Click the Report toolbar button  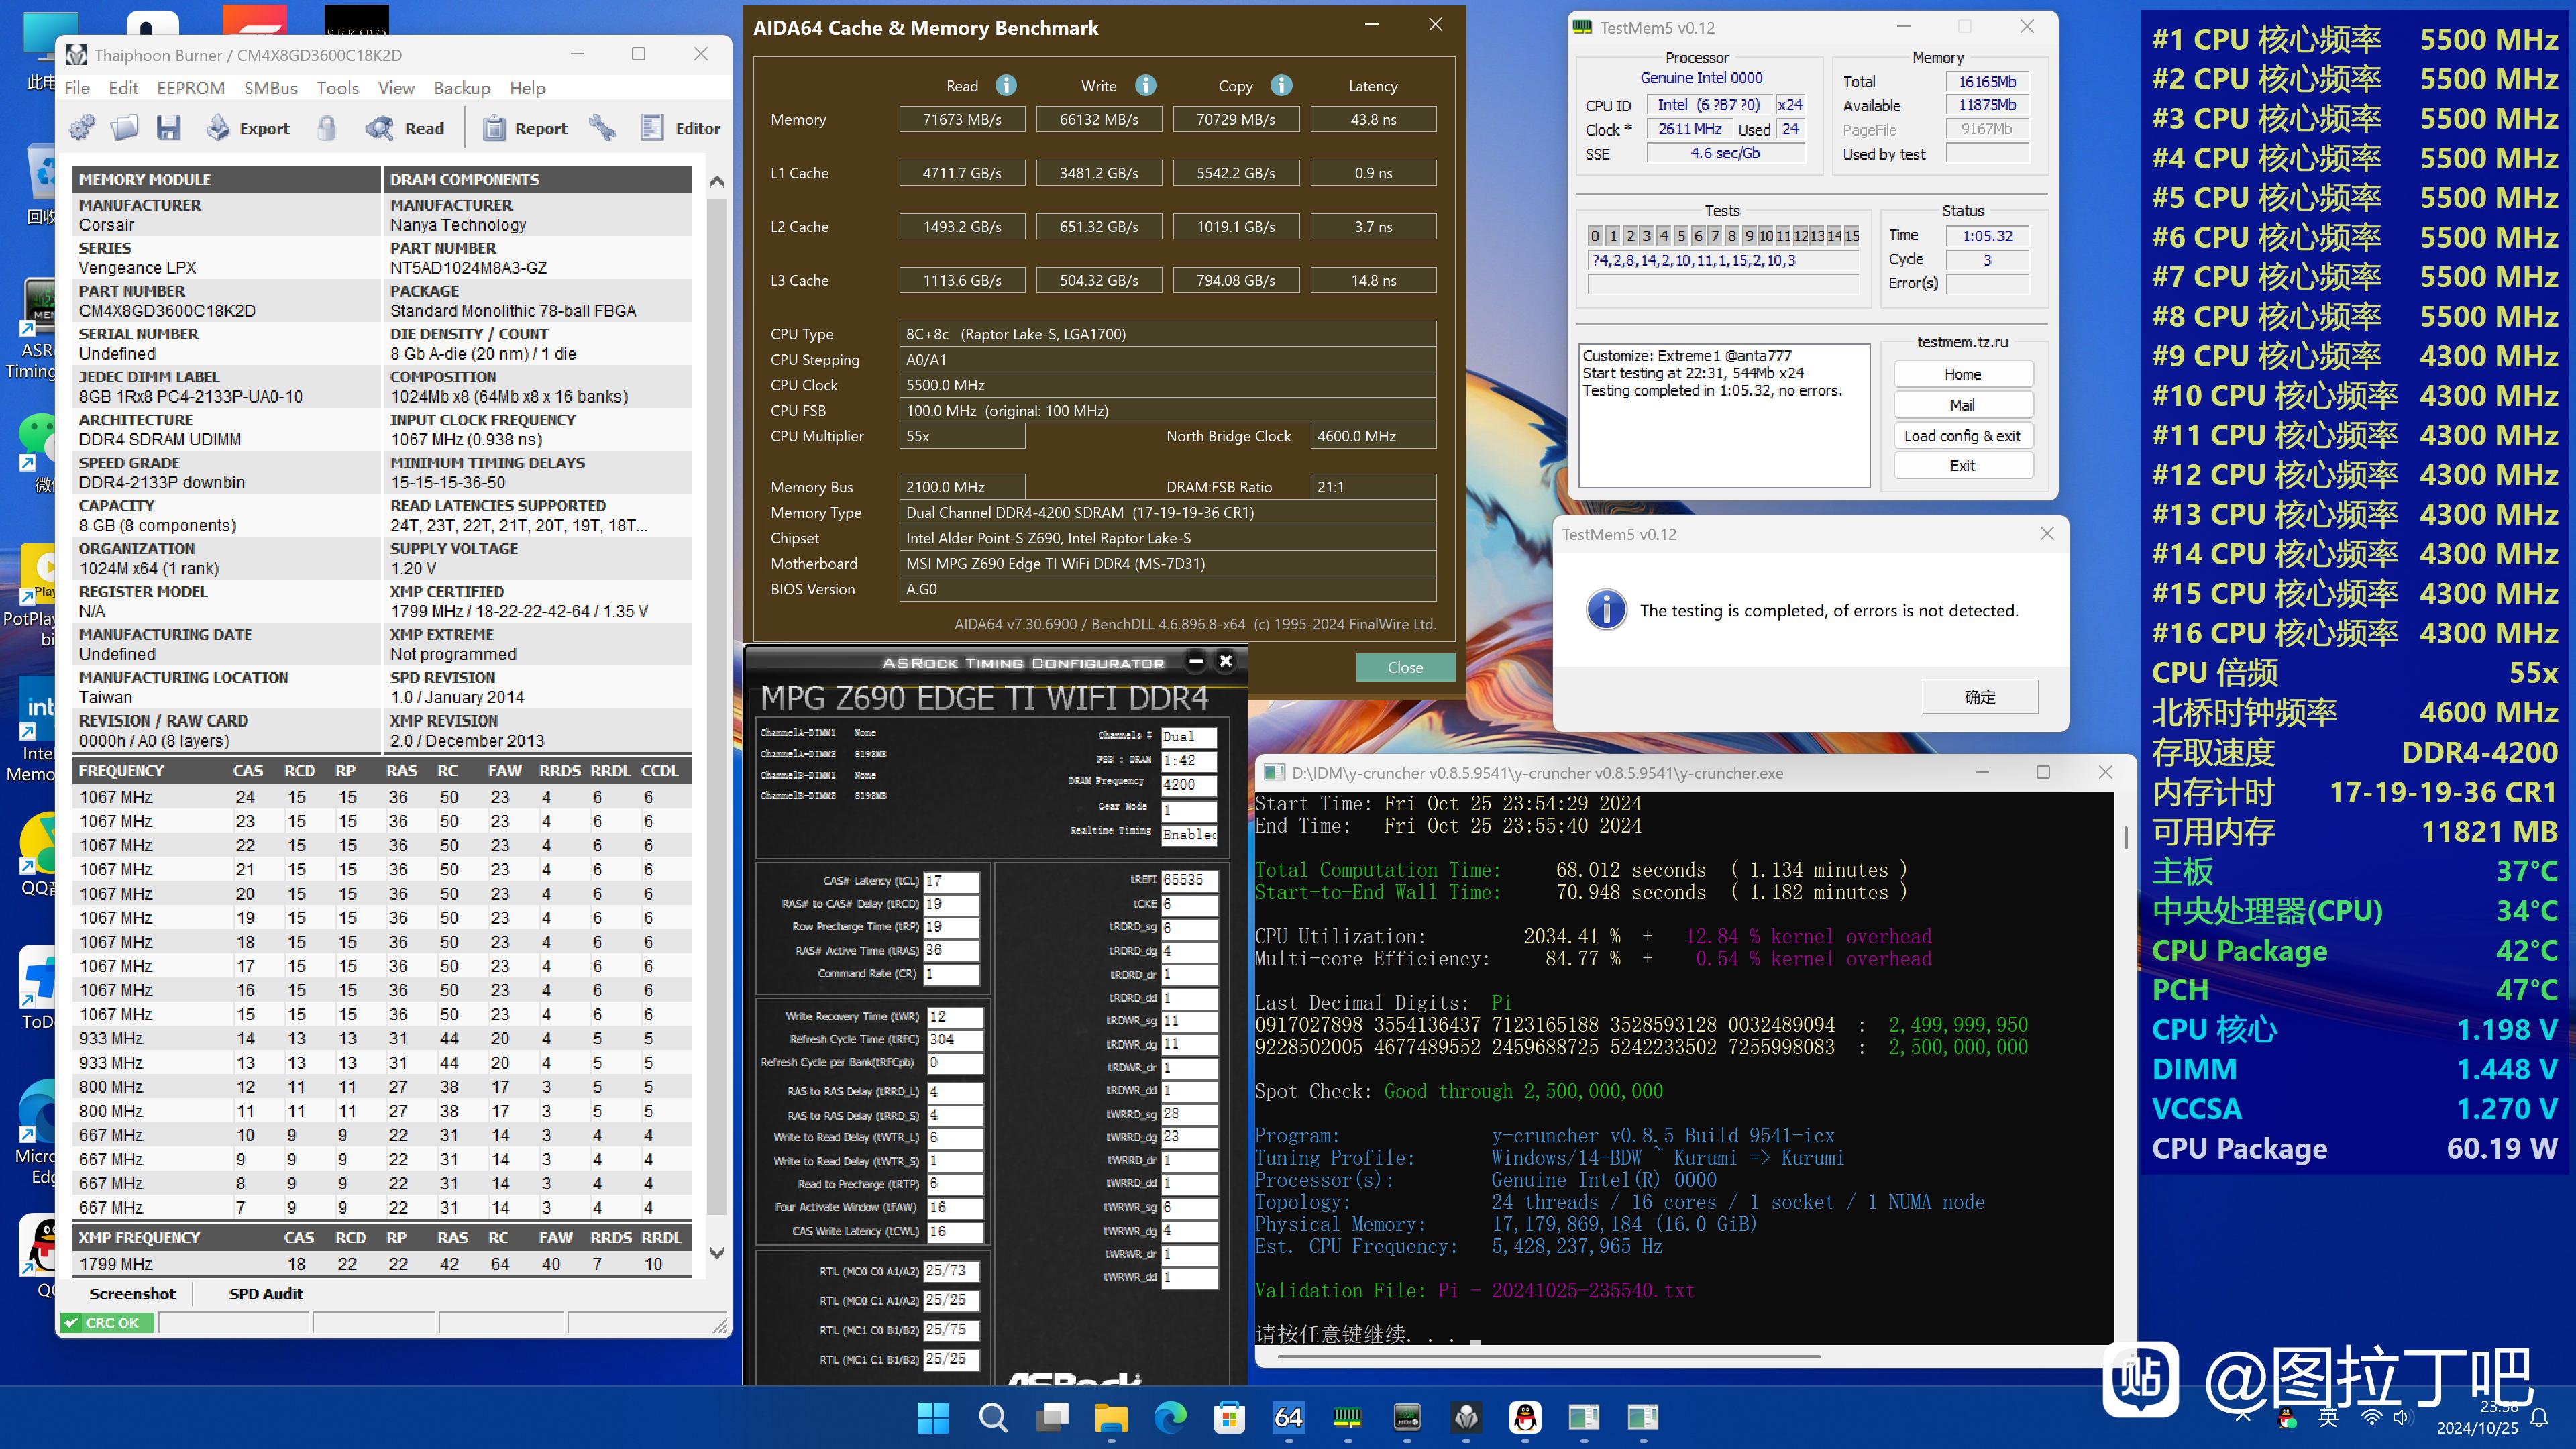point(525,128)
